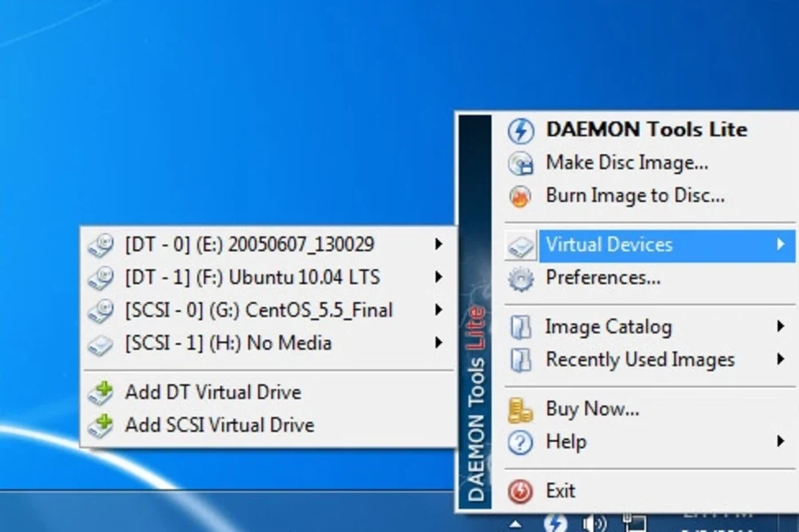Click the Preferences gear icon
The height and width of the screenshot is (532, 799).
[x=520, y=278]
